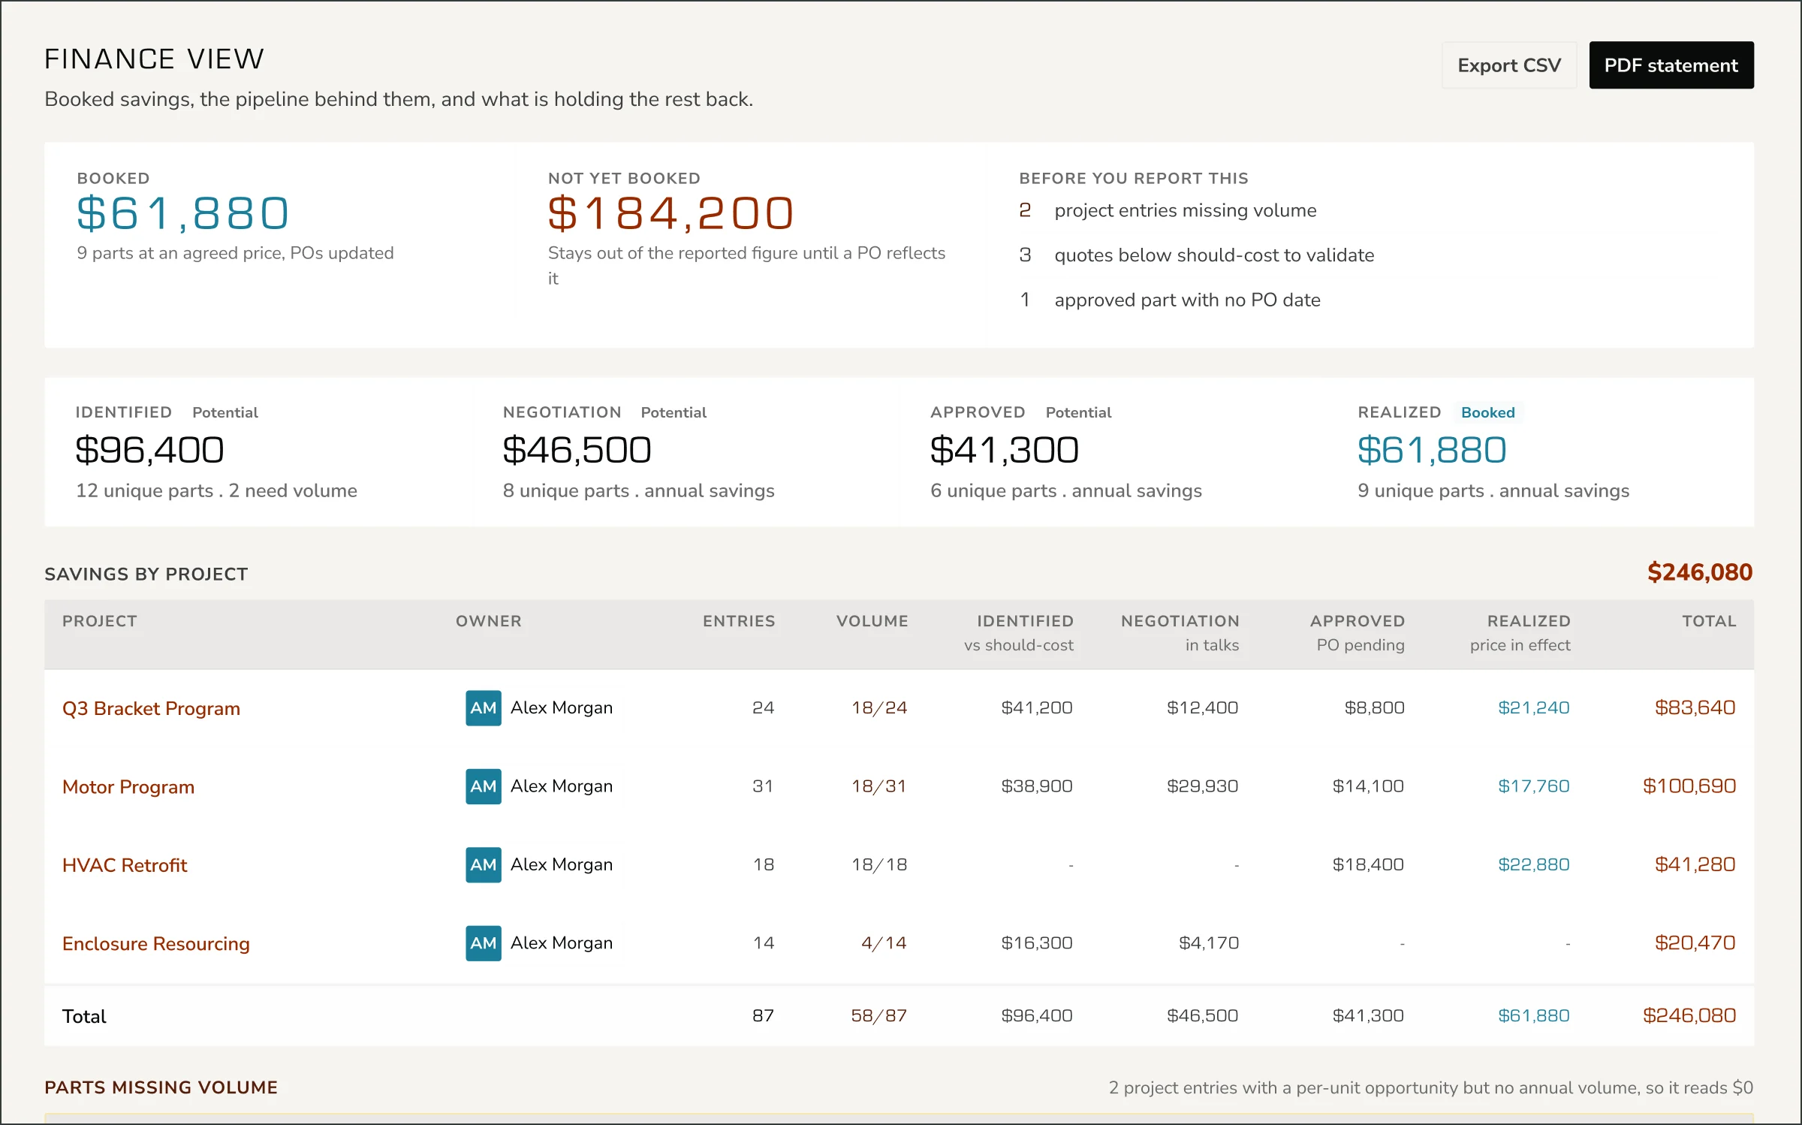Click the $18,400 approved amount
The height and width of the screenshot is (1125, 1802).
click(1368, 864)
